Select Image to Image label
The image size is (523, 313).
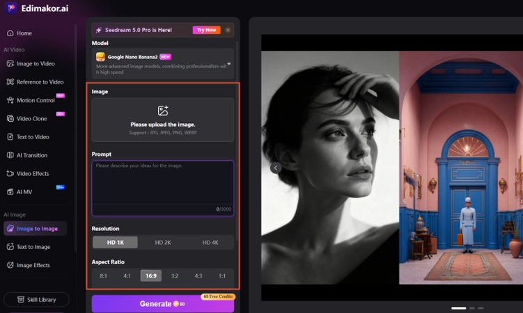(x=37, y=228)
